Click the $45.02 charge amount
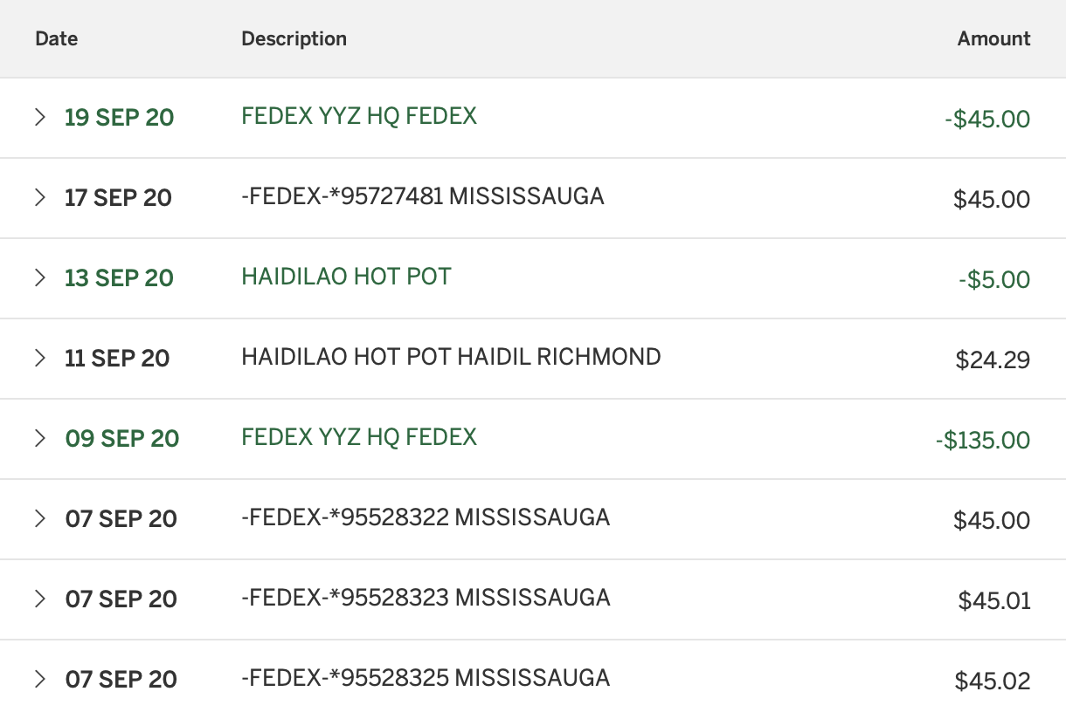Viewport: 1066px width, 719px height. tap(993, 681)
